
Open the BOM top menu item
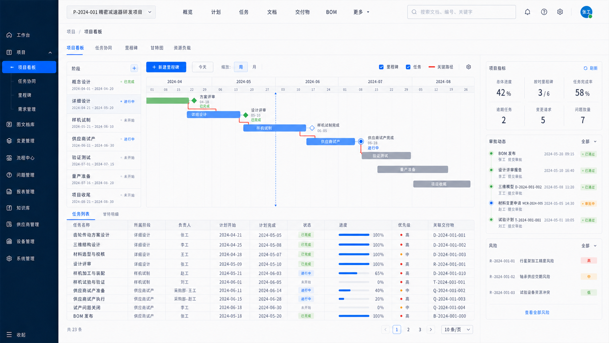(x=331, y=12)
